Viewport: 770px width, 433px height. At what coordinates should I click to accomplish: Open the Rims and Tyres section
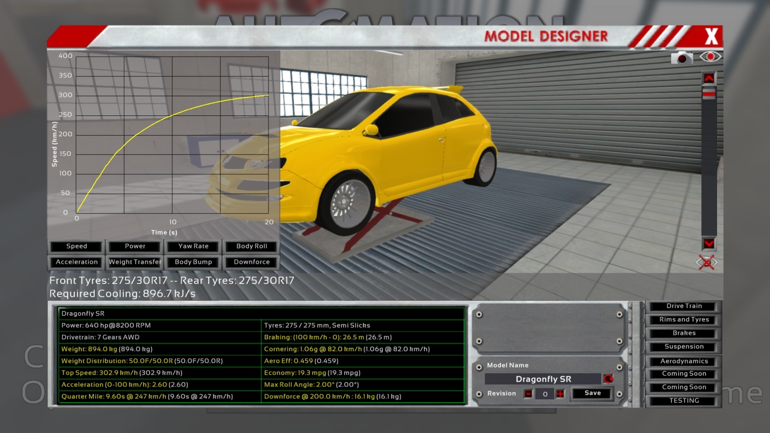point(684,319)
